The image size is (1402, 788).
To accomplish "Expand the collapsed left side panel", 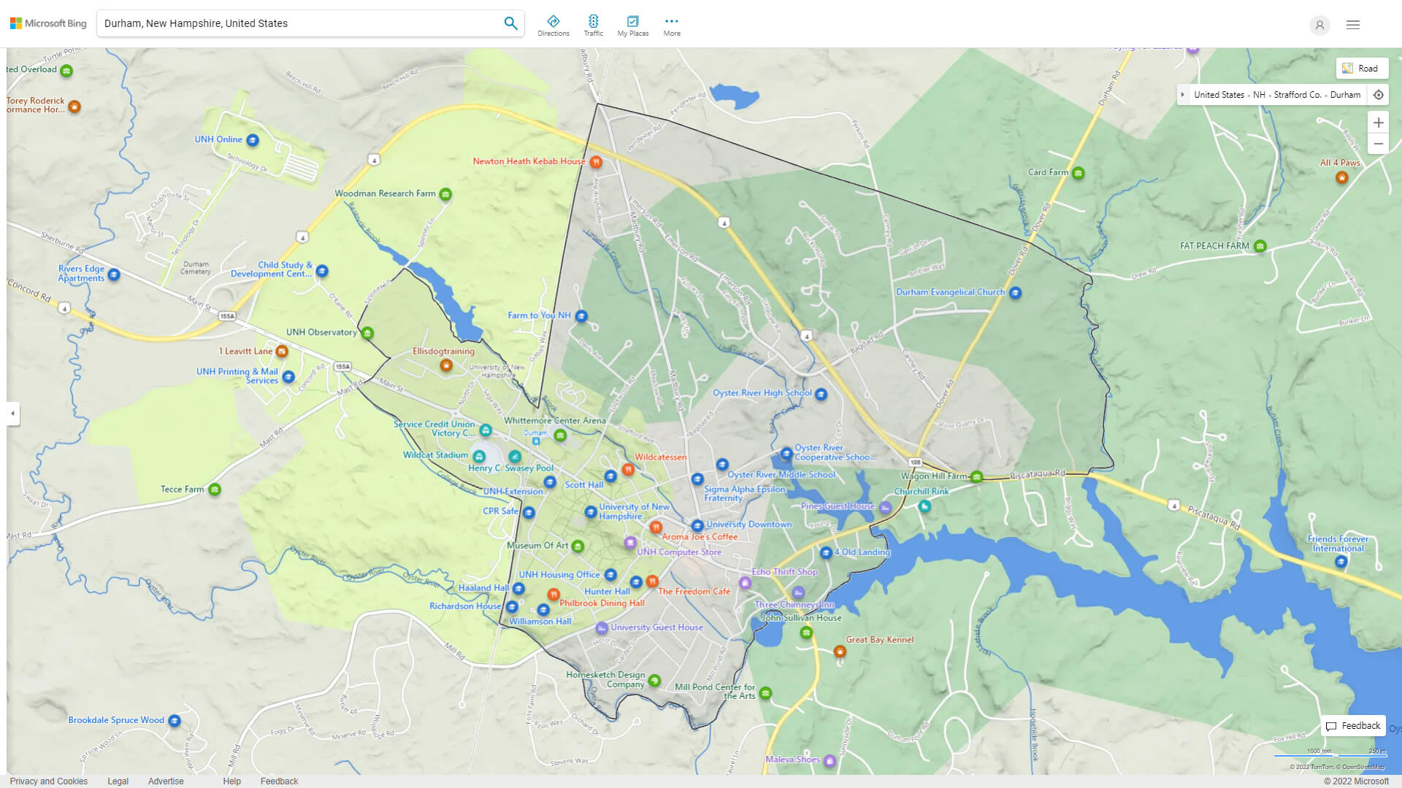I will tap(12, 414).
